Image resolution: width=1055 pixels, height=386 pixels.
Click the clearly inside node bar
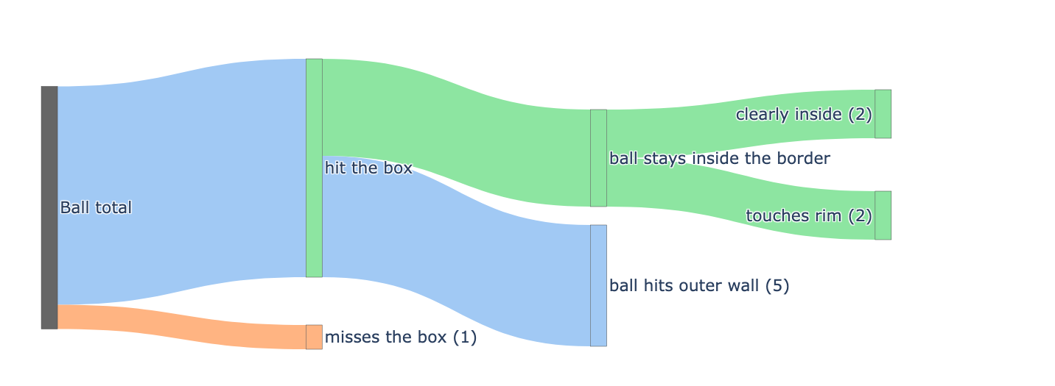pos(883,114)
